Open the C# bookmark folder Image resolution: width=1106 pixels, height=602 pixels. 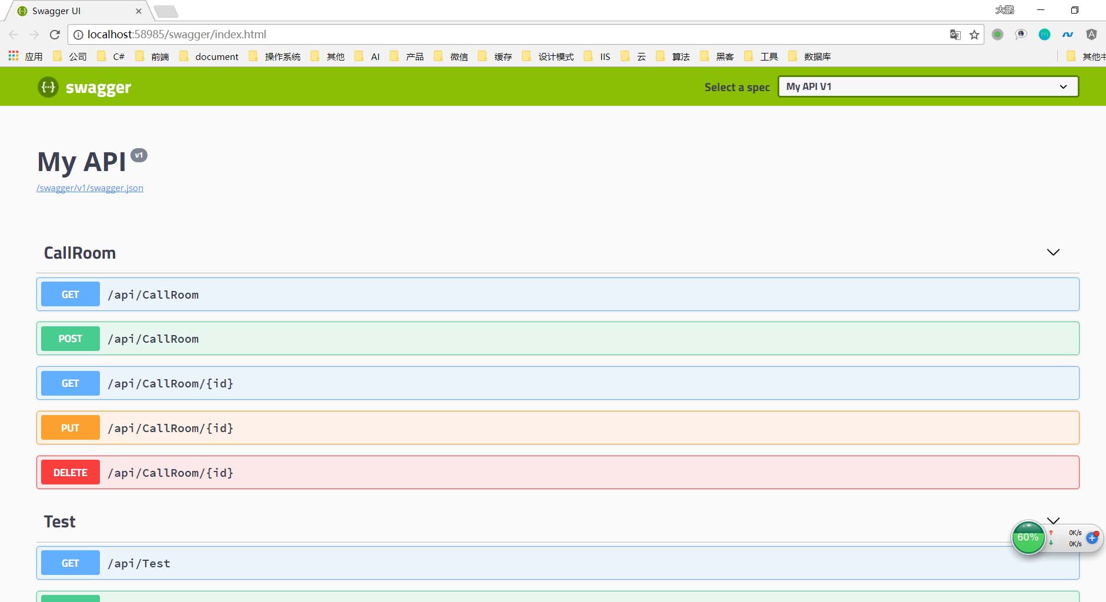(x=111, y=56)
